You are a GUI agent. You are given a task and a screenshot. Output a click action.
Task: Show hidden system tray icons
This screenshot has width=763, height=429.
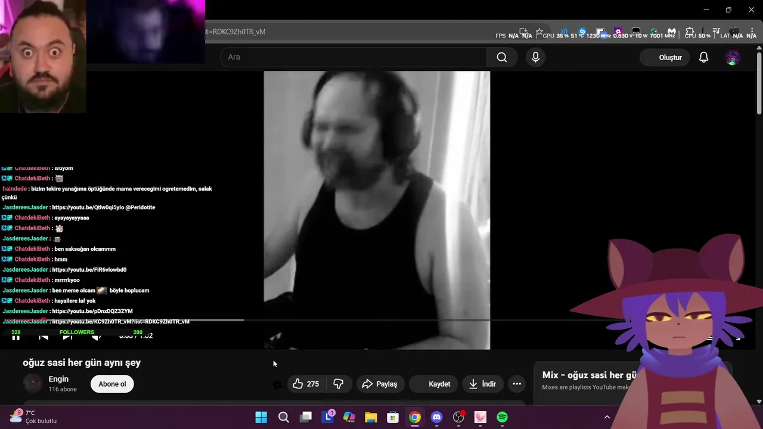tap(607, 417)
